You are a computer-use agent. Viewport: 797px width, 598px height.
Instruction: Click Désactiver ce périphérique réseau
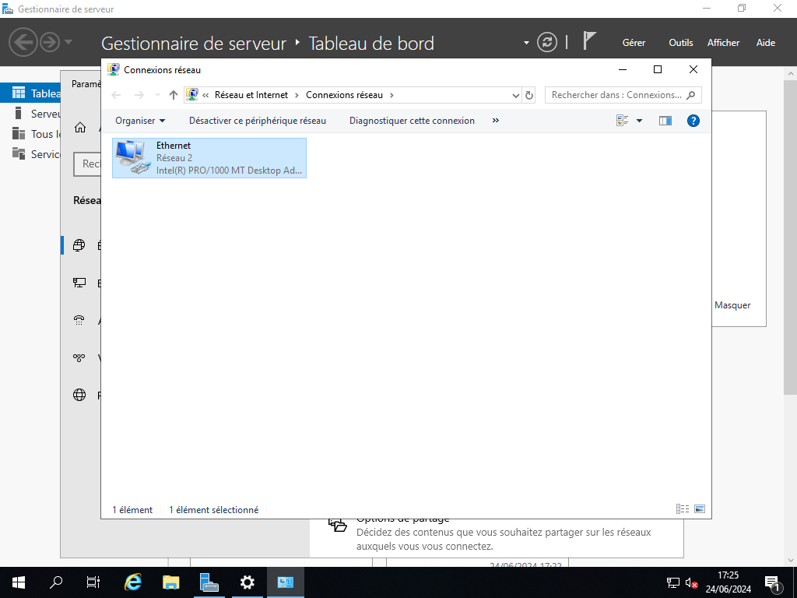[x=258, y=121]
